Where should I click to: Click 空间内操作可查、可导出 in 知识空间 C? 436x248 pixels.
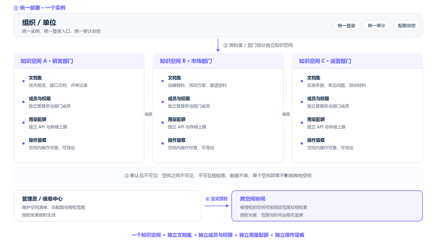[330, 148]
